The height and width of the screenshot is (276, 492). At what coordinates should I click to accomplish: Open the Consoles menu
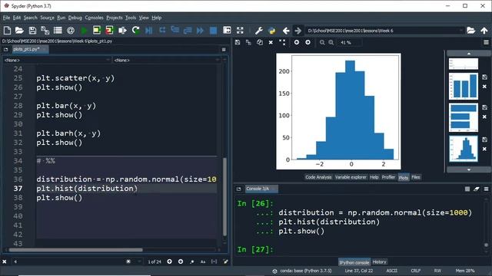pos(94,18)
